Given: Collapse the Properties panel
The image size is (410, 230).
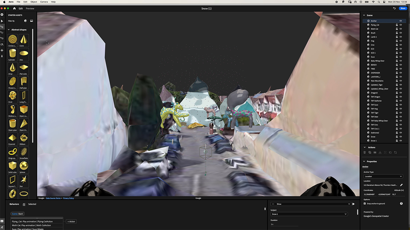Looking at the screenshot, I should tap(364, 161).
